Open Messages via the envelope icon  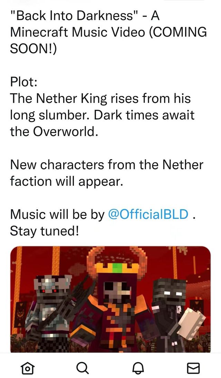pos(193,368)
